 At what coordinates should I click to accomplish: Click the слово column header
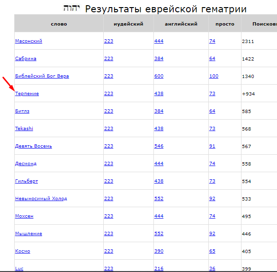pos(59,24)
